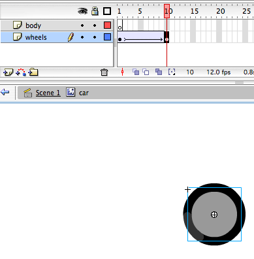The width and height of the screenshot is (254, 259).
Task: Open the Modify Onion Markers menu
Action: pos(172,72)
